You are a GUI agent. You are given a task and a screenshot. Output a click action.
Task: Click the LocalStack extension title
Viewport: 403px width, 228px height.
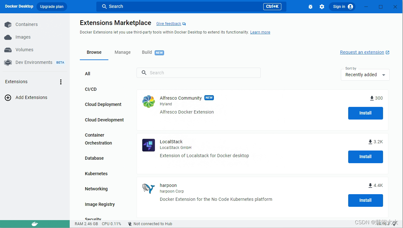(171, 142)
